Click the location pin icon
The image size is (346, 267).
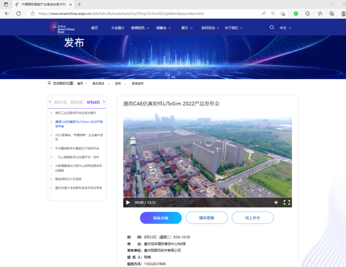(49, 83)
